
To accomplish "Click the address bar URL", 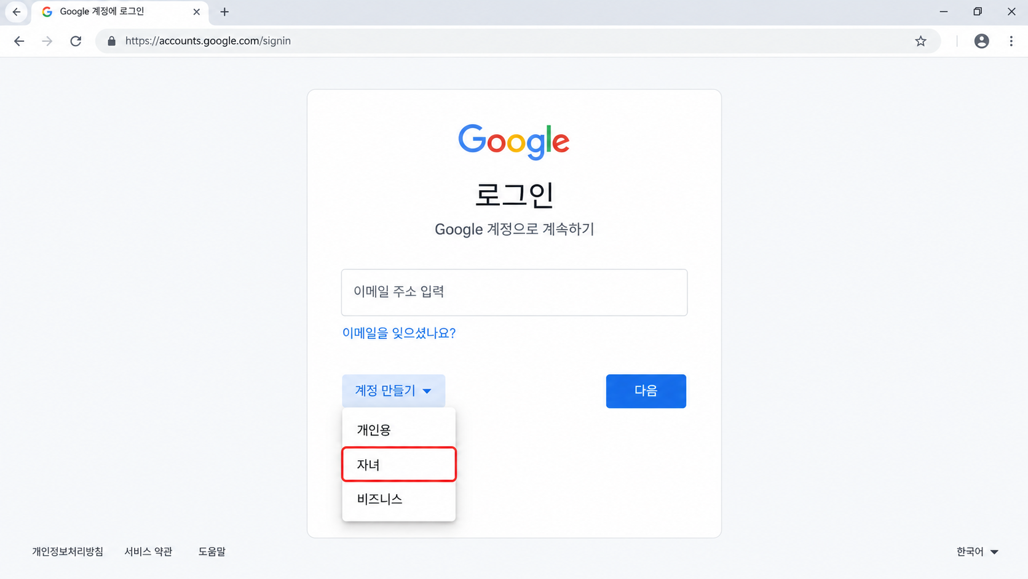I will pos(208,41).
